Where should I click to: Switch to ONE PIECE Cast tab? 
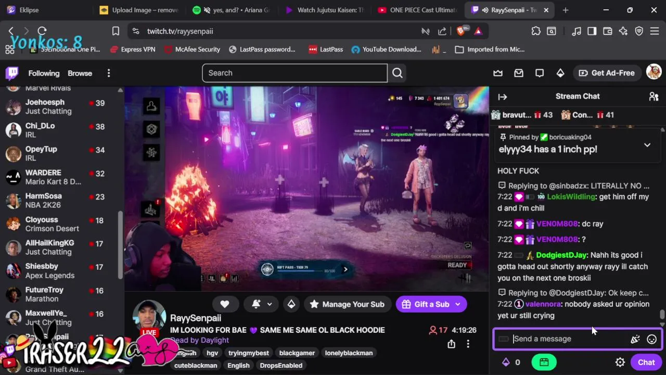pos(418,10)
